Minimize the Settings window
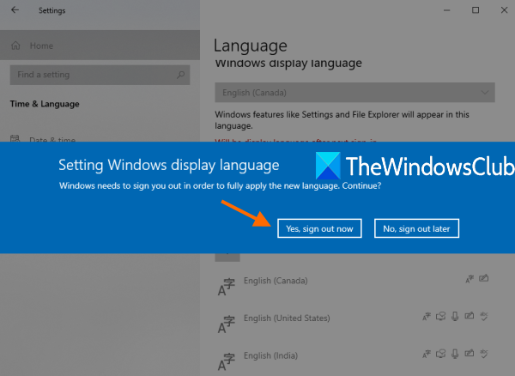The width and height of the screenshot is (515, 376). [x=446, y=10]
